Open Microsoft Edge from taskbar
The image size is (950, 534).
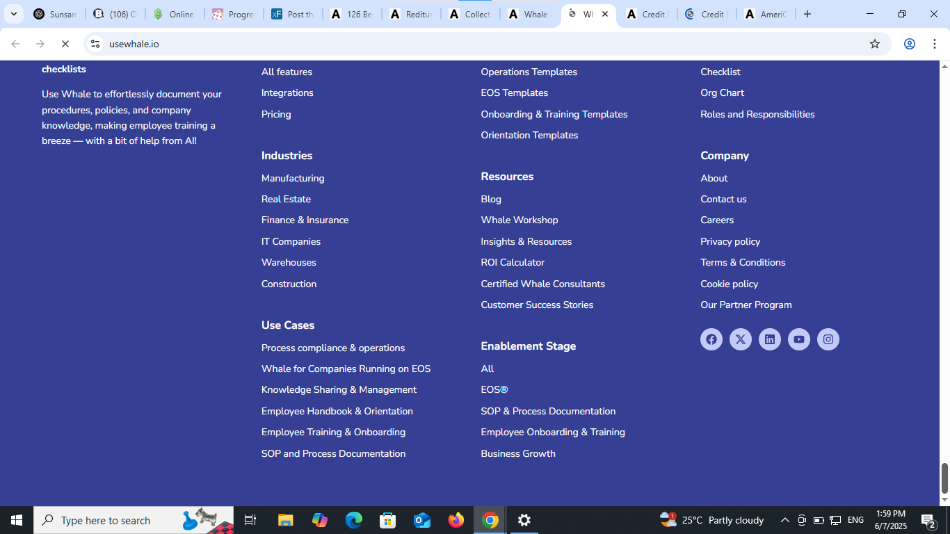pyautogui.click(x=354, y=520)
